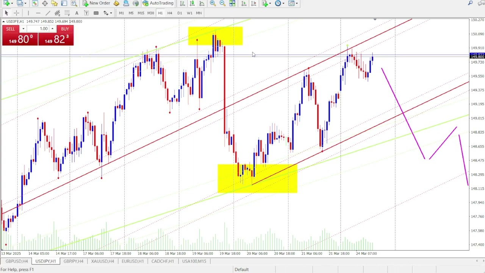The width and height of the screenshot is (485, 273).
Task: Open the signals and market icon
Action: point(126,3)
